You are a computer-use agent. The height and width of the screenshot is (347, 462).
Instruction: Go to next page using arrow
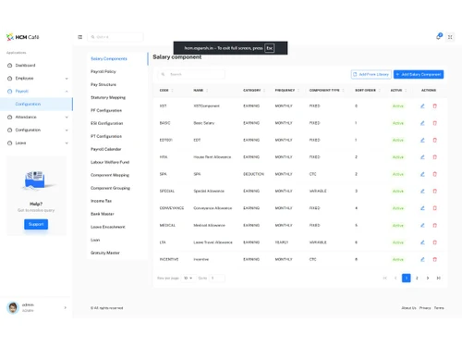428,279
